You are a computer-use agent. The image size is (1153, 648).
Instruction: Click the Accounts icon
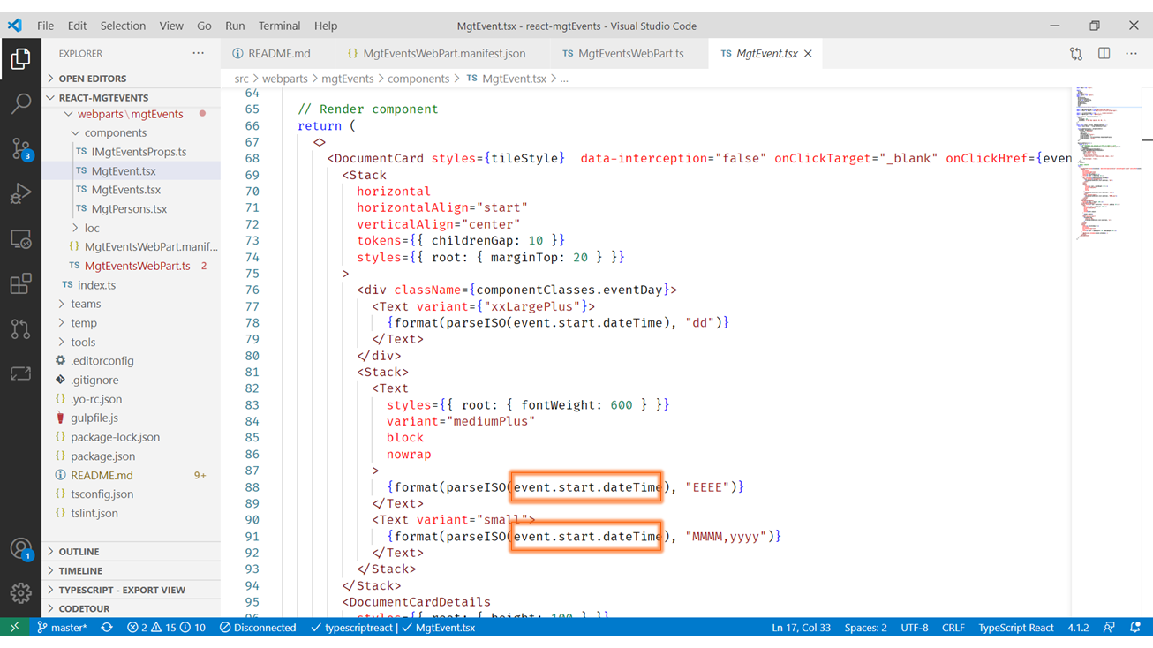pos(20,549)
